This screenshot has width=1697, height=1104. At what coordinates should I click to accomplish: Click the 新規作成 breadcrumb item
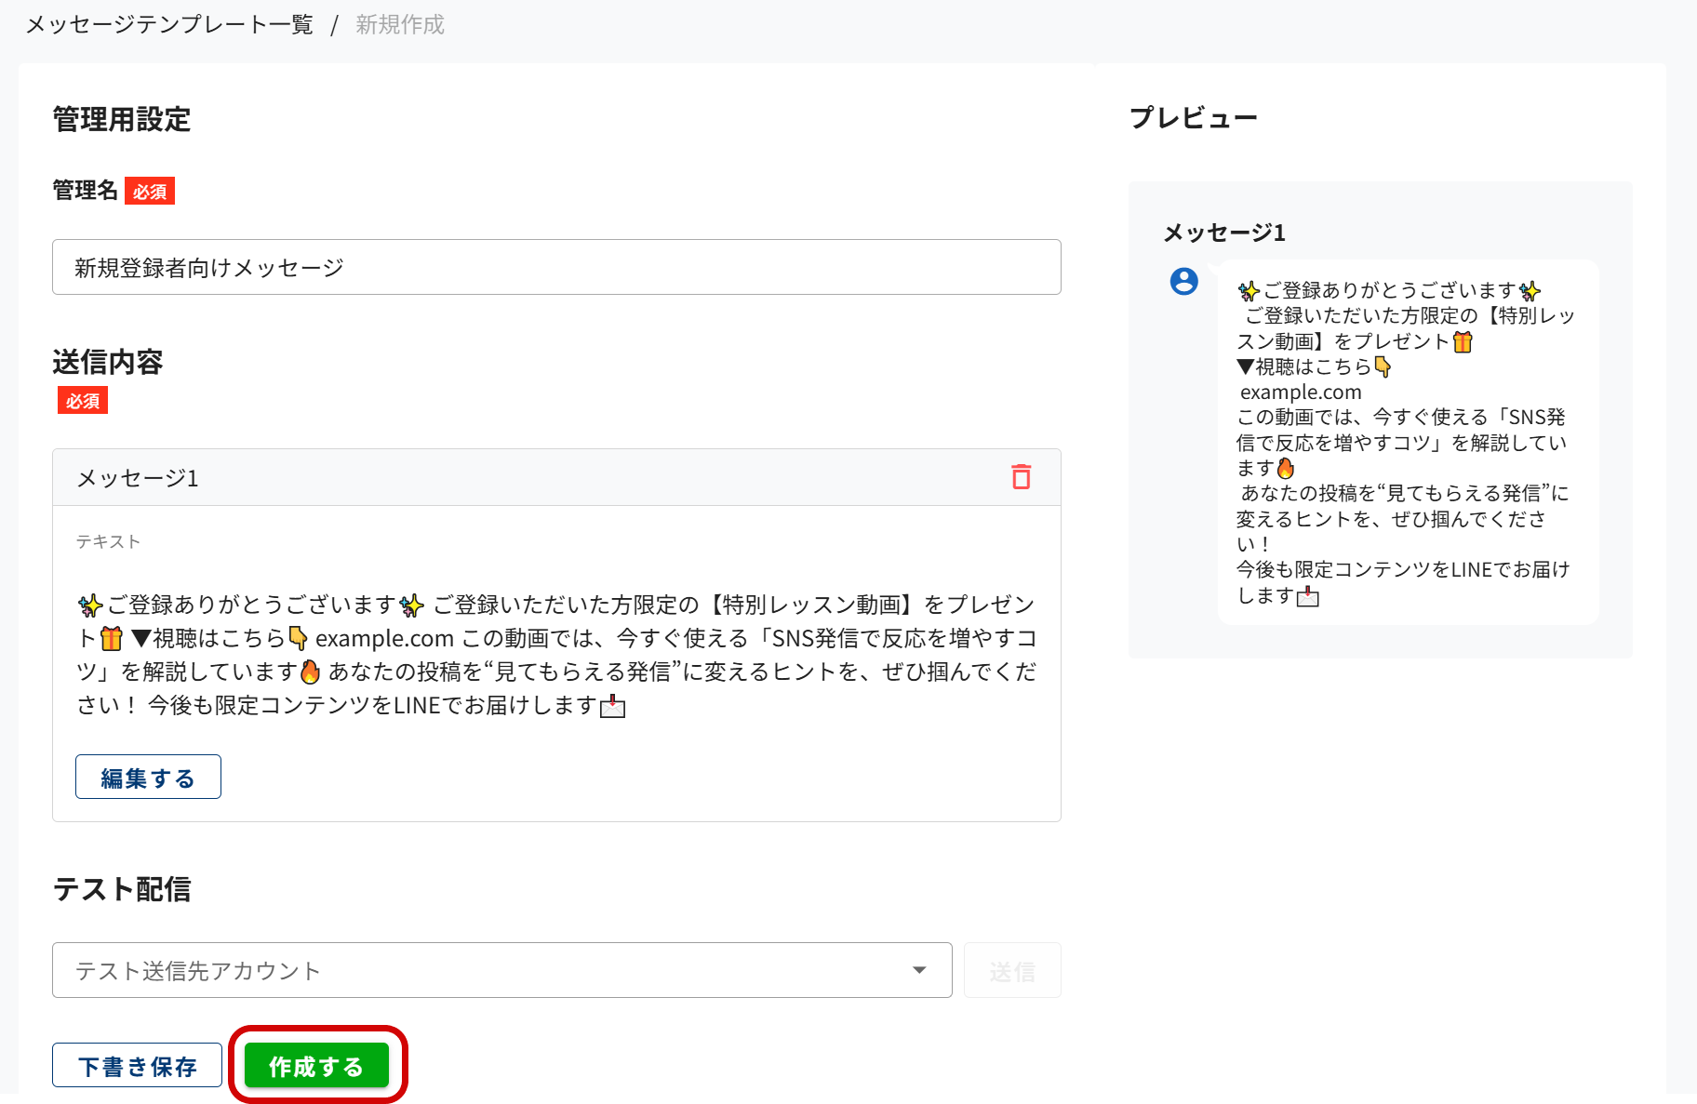click(x=400, y=25)
